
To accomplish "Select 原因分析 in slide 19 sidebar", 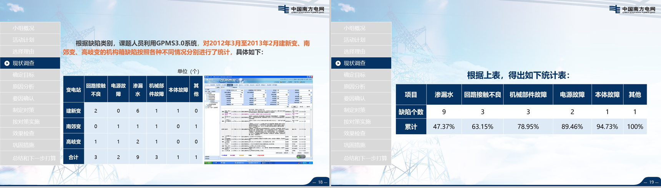I will click(354, 87).
